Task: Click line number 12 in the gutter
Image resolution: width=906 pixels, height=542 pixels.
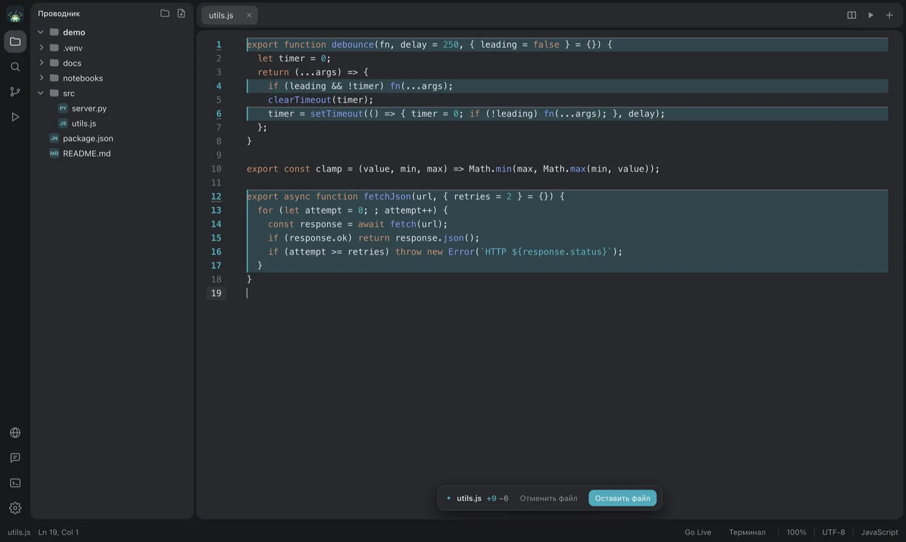Action: (216, 197)
